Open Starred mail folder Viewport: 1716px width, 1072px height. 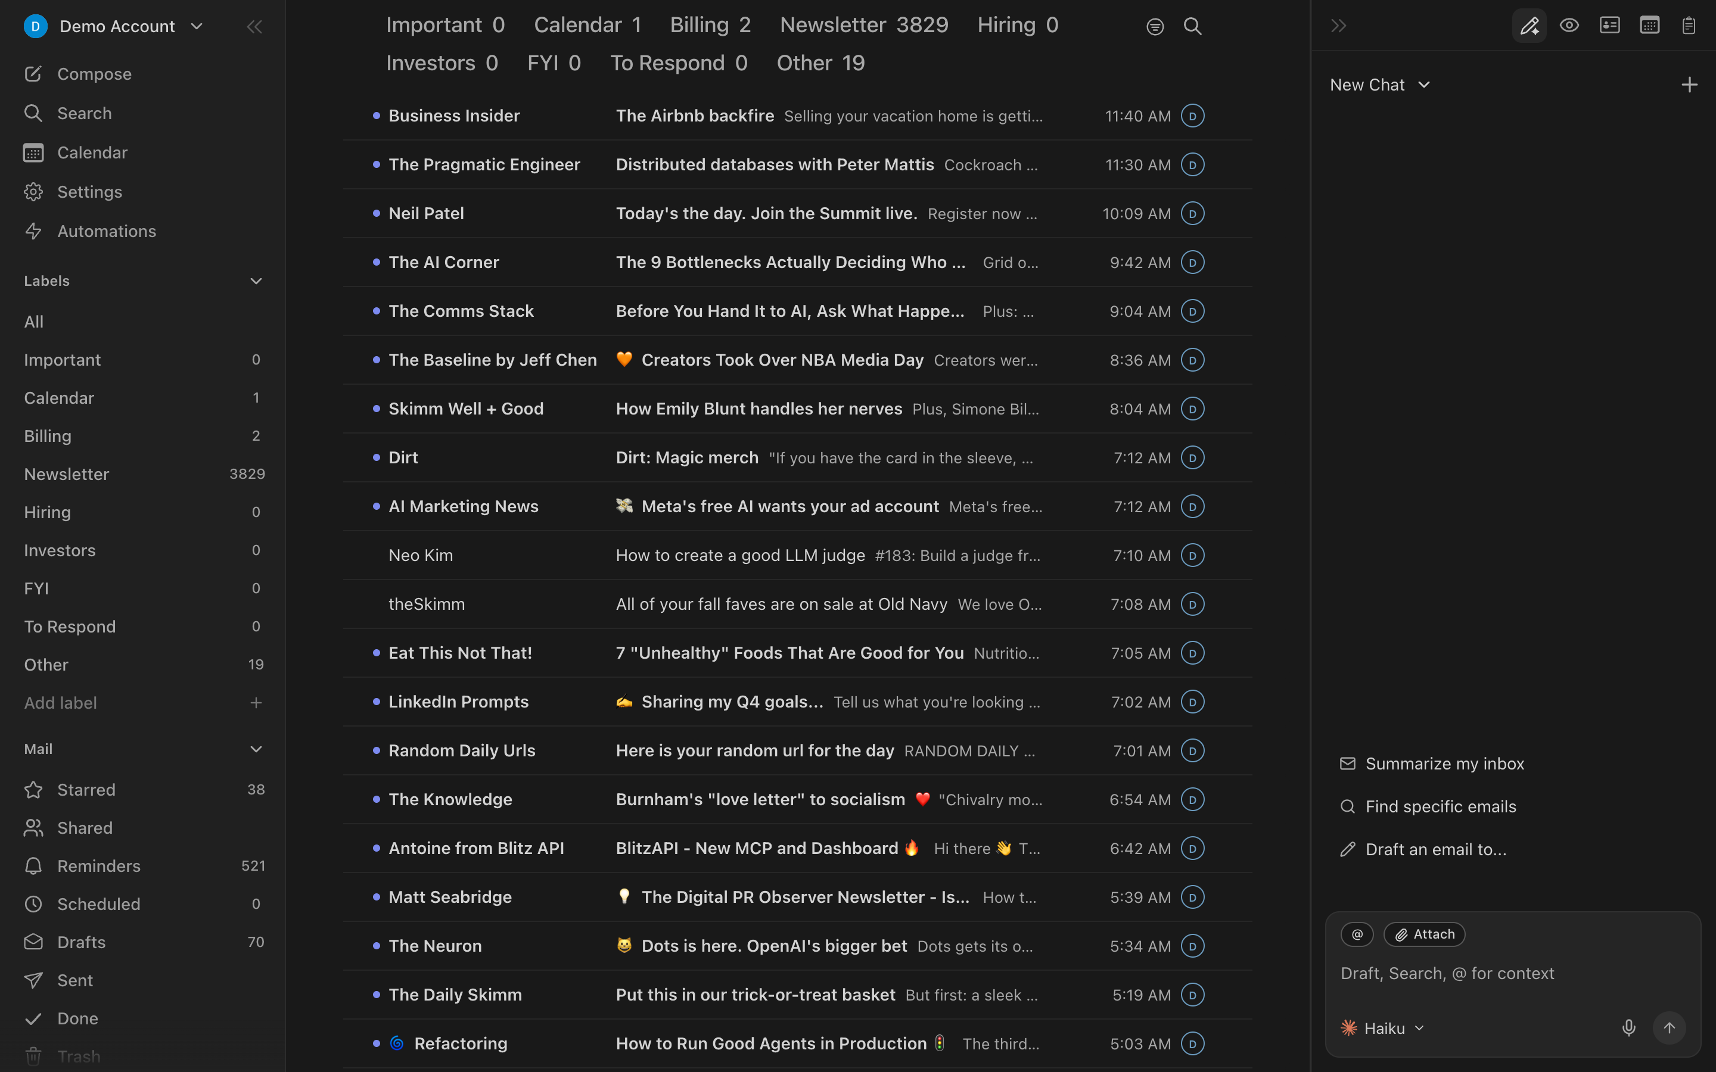(144, 790)
